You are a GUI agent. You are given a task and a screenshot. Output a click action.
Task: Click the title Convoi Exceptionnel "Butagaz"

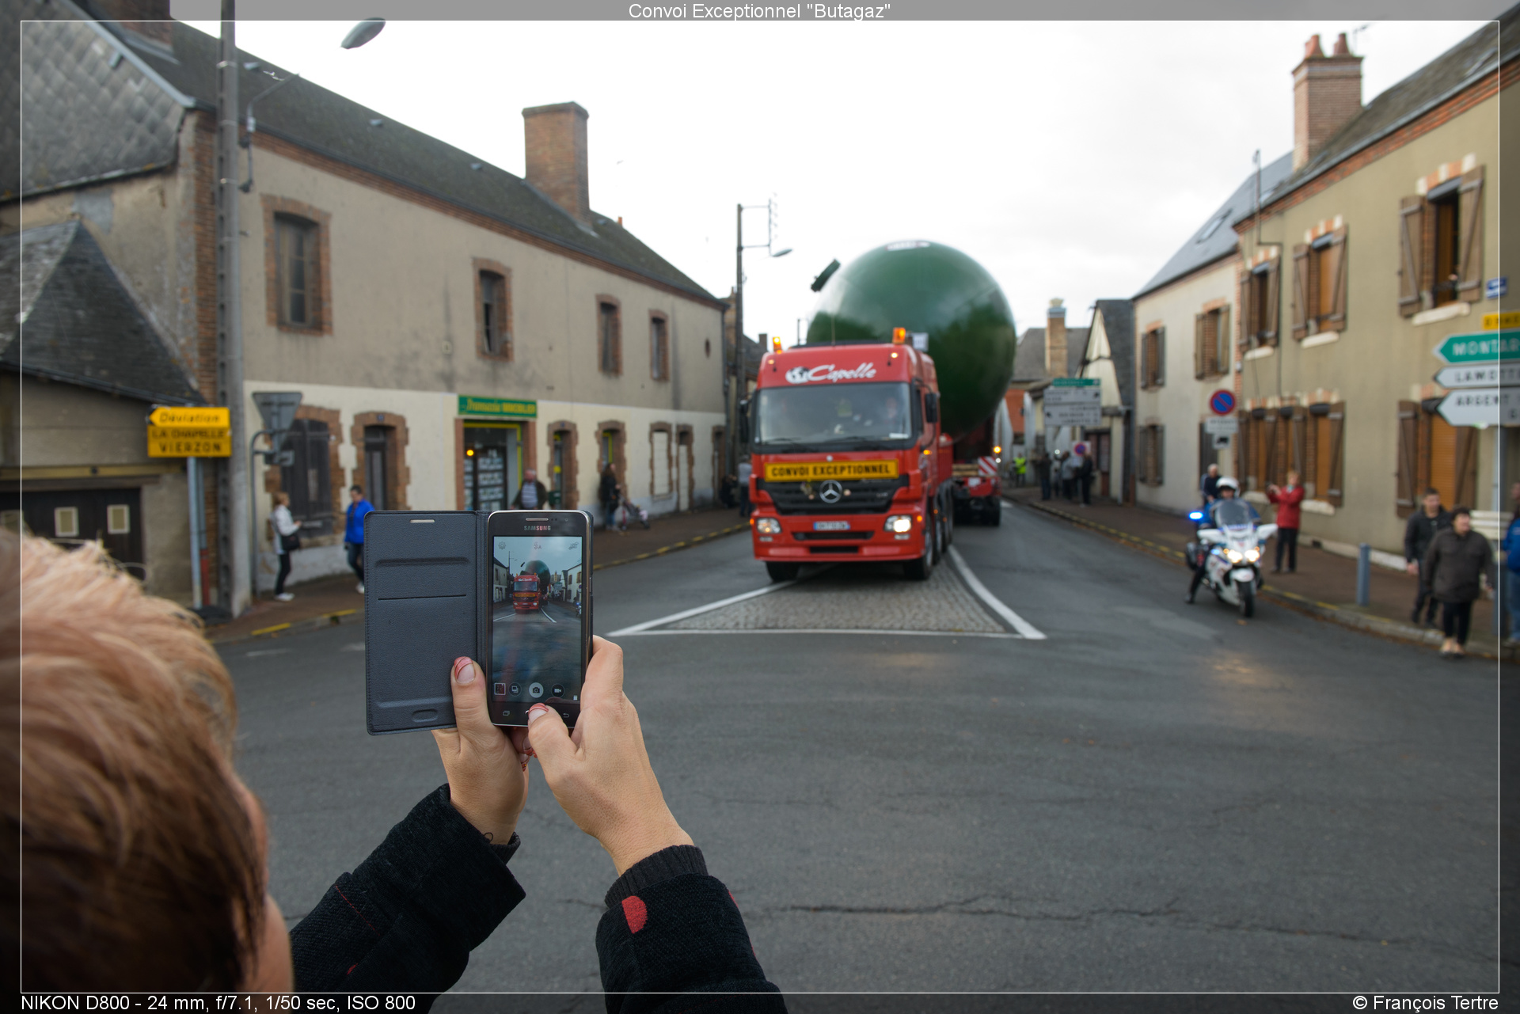[759, 11]
